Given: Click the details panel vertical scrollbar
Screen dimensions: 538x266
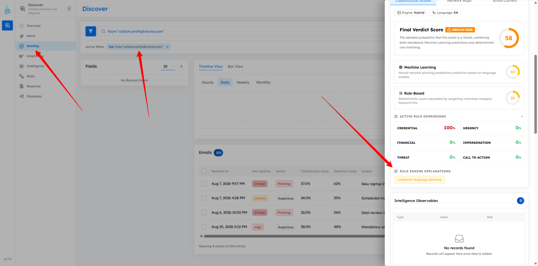Looking at the screenshot, I should point(535,94).
